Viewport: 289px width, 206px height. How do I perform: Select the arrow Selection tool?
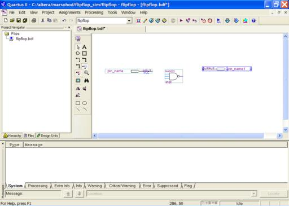78,47
